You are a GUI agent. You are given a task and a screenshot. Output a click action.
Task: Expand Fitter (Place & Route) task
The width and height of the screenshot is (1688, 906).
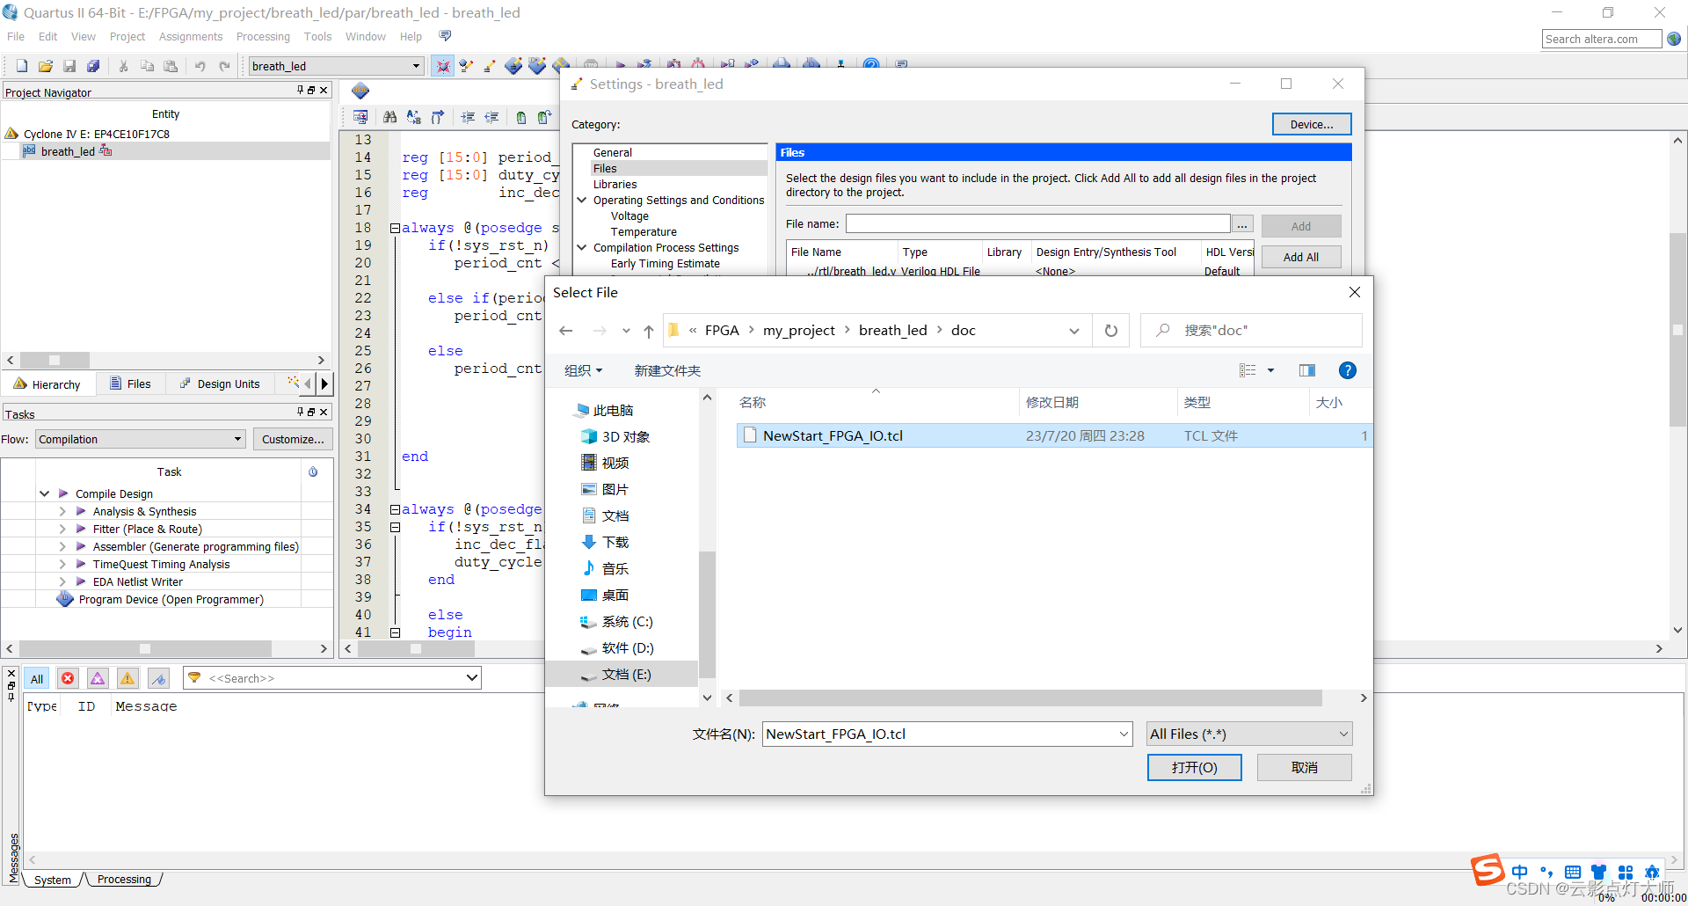pos(62,529)
